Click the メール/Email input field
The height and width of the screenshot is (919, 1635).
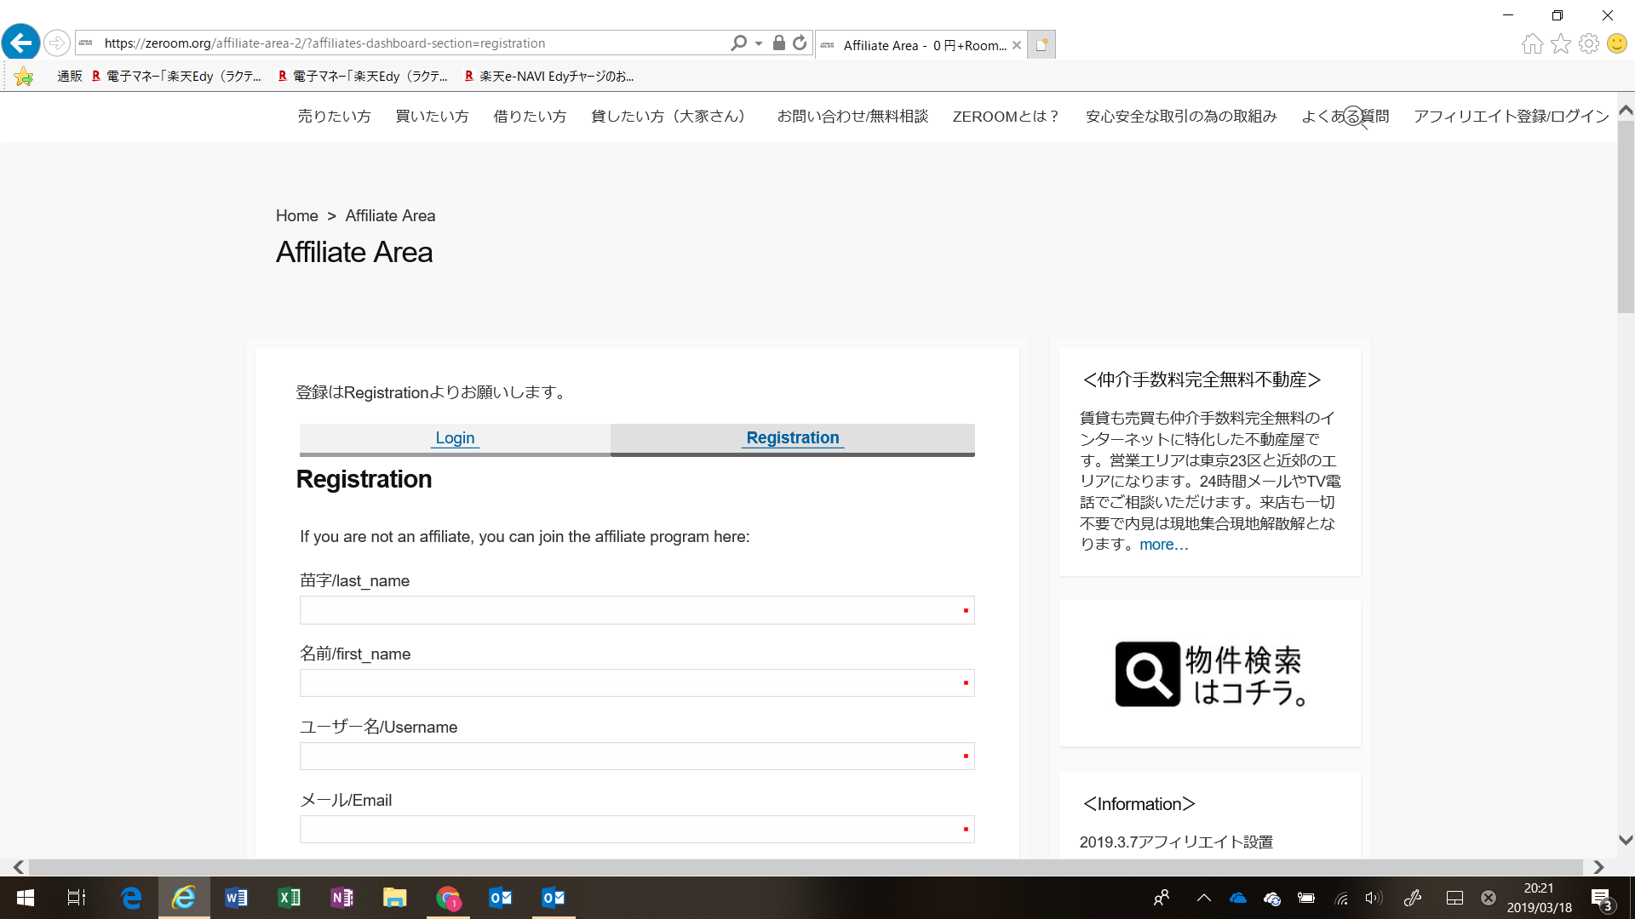(x=637, y=830)
